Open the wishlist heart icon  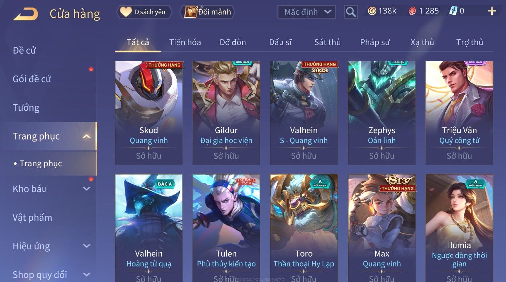click(126, 12)
